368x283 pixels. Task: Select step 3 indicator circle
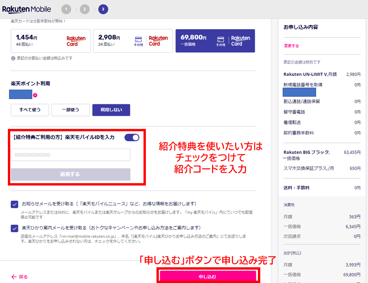pos(103,9)
